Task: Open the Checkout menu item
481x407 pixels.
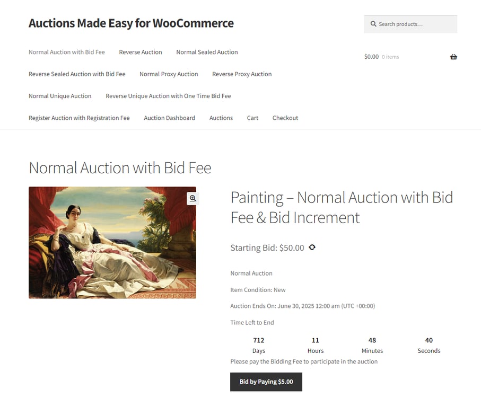Action: tap(285, 118)
